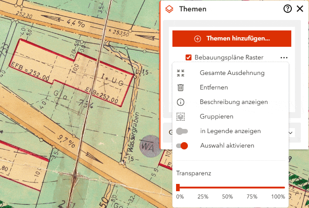Click the dashed layers Gruppieren icon

click(181, 116)
